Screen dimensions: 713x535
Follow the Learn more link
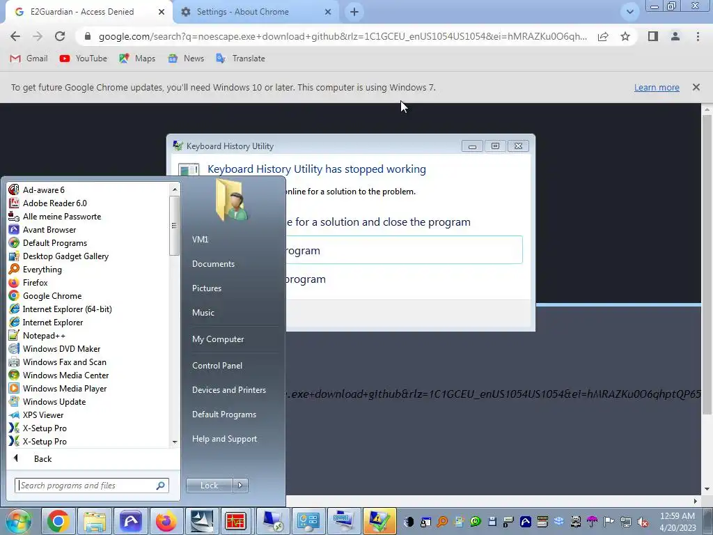coord(657,87)
